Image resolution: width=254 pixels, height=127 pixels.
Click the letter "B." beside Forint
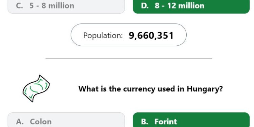[145, 122]
